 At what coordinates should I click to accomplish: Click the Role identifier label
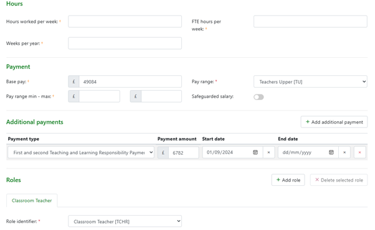coord(22,221)
